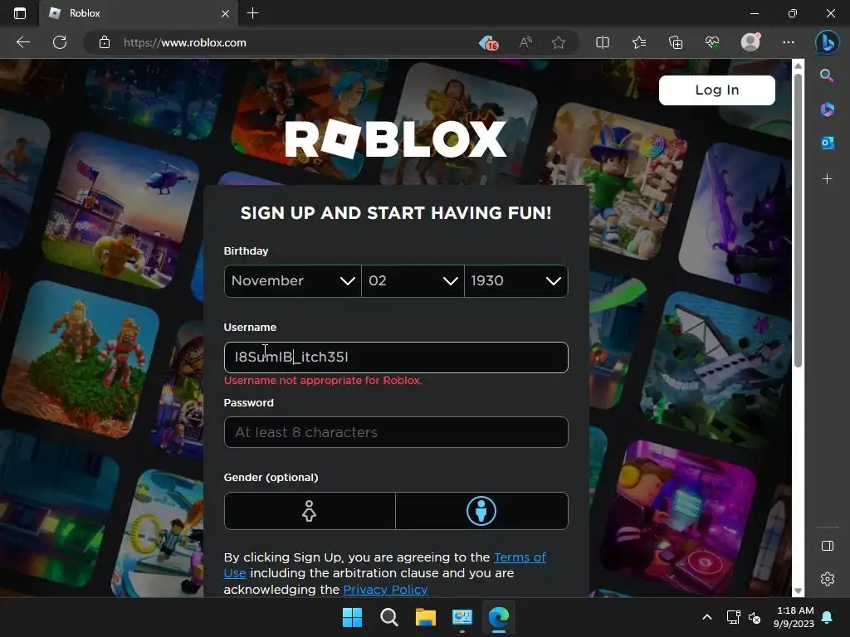This screenshot has width=850, height=637.
Task: View site information lock icon
Action: [105, 42]
